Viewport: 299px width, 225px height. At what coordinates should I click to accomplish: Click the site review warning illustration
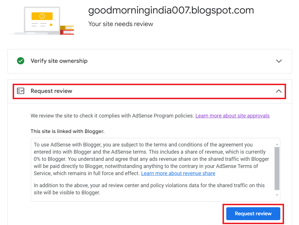(41, 21)
